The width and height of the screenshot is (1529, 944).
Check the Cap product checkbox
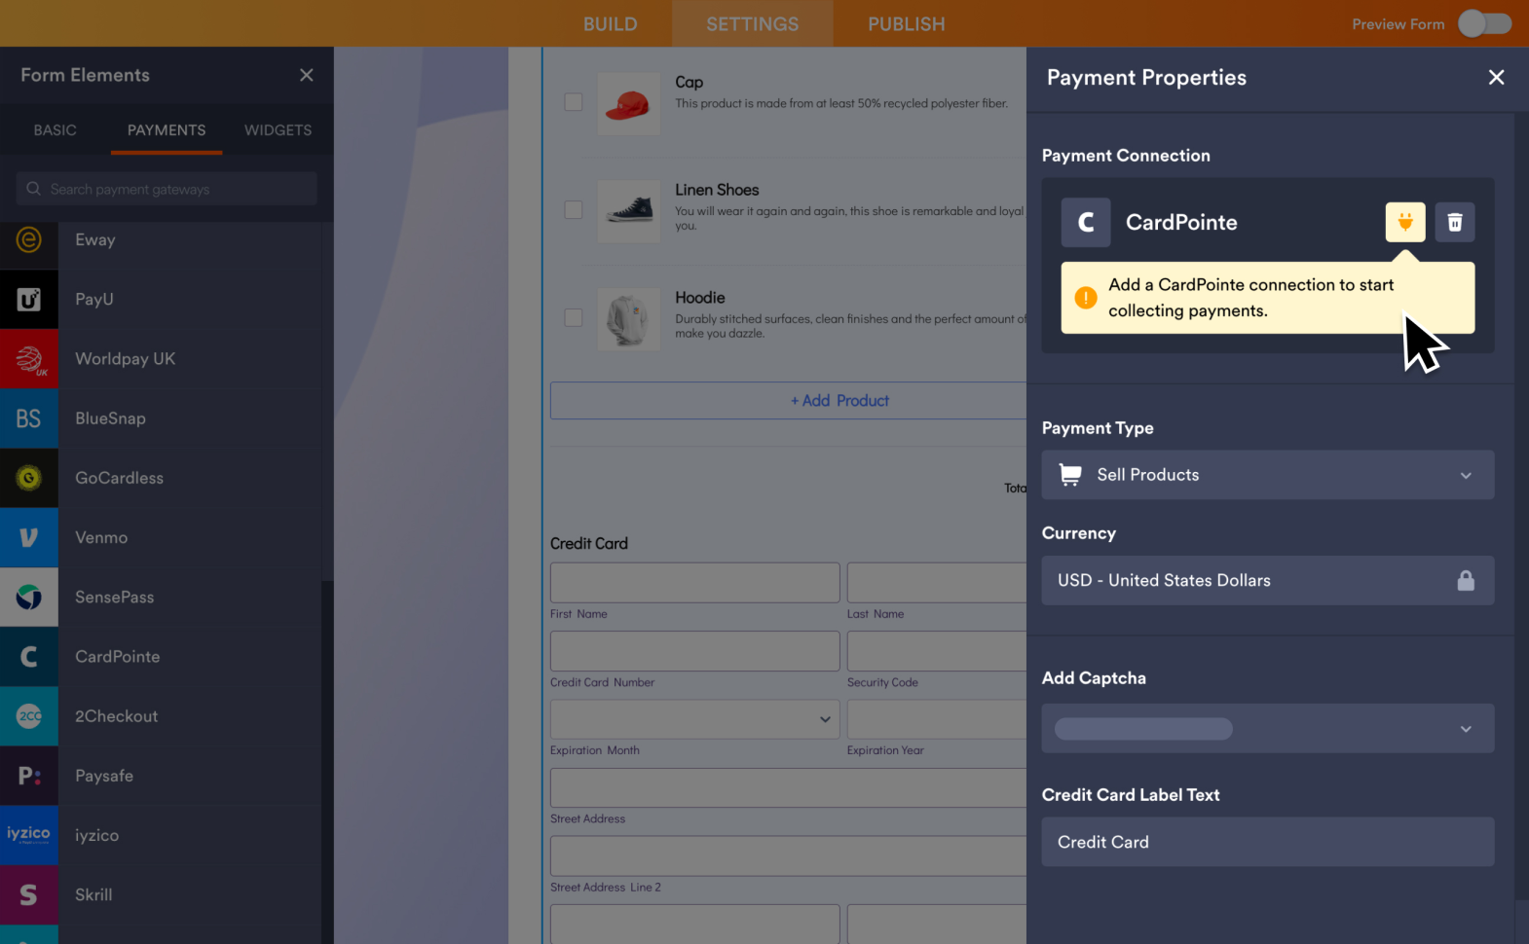click(x=574, y=102)
